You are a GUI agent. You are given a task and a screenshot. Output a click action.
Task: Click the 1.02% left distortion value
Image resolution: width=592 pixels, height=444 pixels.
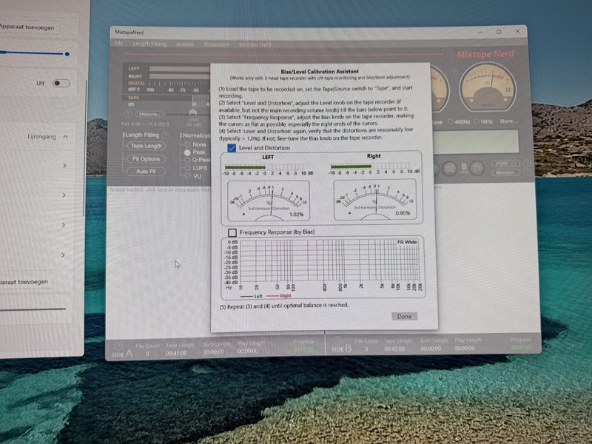[x=297, y=215]
